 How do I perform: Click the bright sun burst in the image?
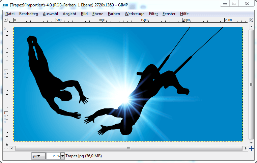click(124, 98)
